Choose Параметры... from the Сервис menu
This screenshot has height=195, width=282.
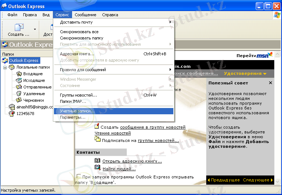coord(72,117)
